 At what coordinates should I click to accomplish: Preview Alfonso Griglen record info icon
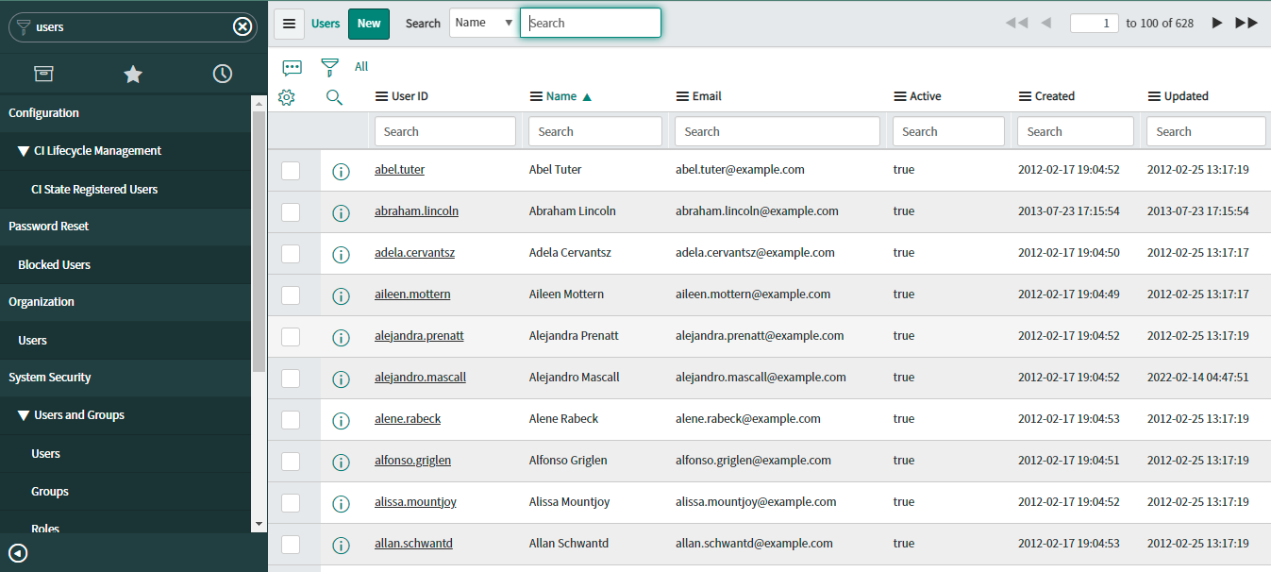click(x=342, y=462)
